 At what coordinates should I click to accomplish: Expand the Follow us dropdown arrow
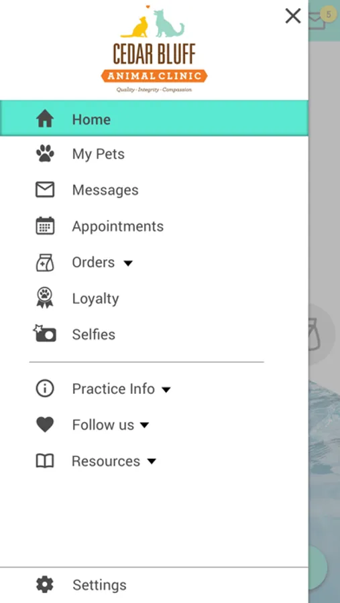coord(144,425)
